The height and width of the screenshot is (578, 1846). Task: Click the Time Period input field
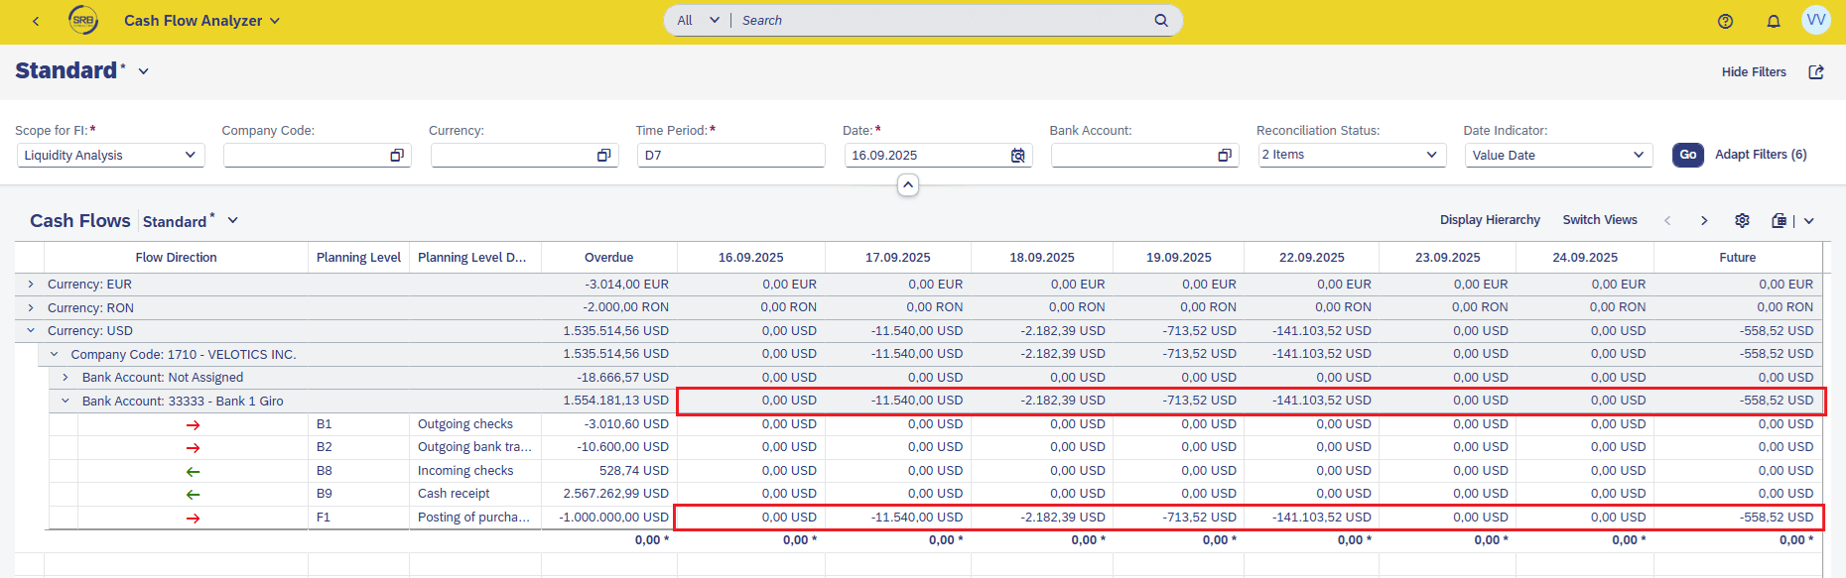(x=730, y=156)
